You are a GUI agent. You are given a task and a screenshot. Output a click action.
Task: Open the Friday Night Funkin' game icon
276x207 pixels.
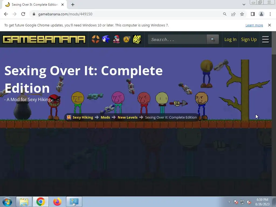pos(116,39)
